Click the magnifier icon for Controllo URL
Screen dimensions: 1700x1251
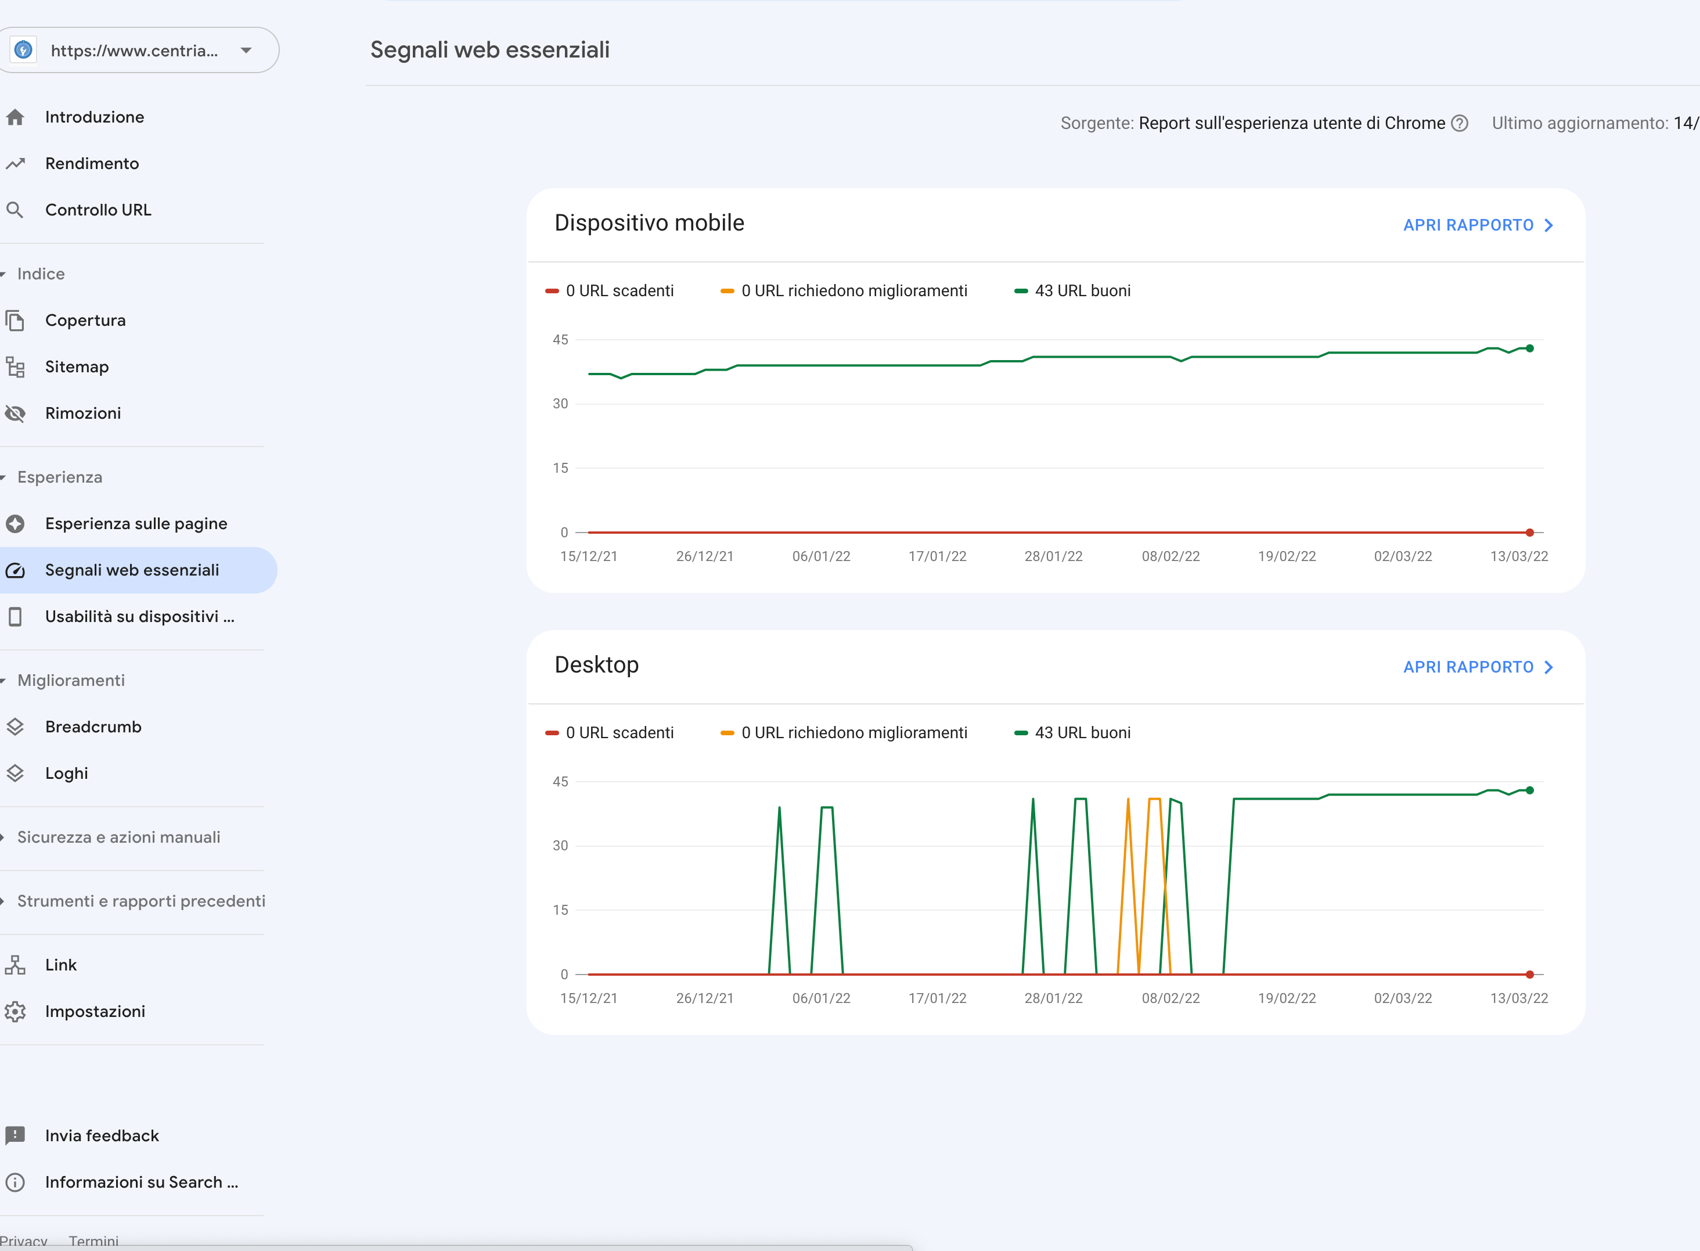[15, 210]
